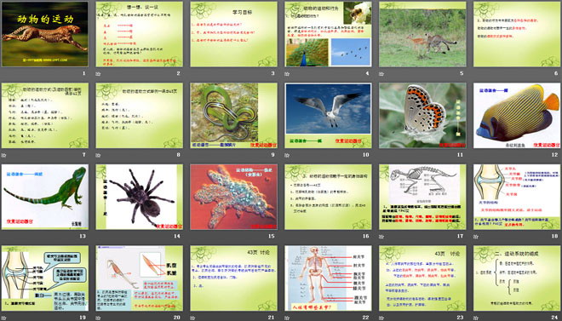This screenshot has height=321, width=562.
Task: Select the black tarantula slide thumbnail
Action: click(x=140, y=197)
